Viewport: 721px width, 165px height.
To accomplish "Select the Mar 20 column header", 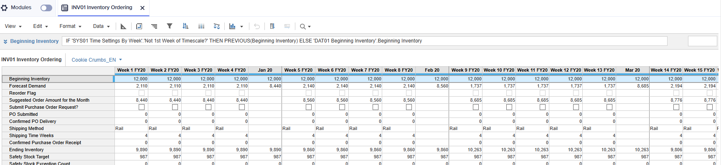I will (632, 70).
